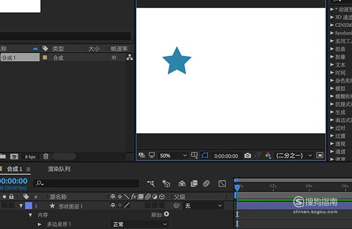Click the fx effects switch column header
This screenshot has height=229, width=352.
[x=134, y=197]
